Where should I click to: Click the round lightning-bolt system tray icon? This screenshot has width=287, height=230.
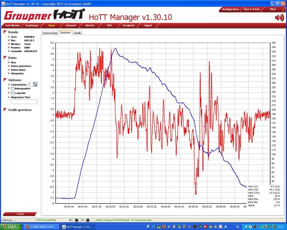[250, 227]
